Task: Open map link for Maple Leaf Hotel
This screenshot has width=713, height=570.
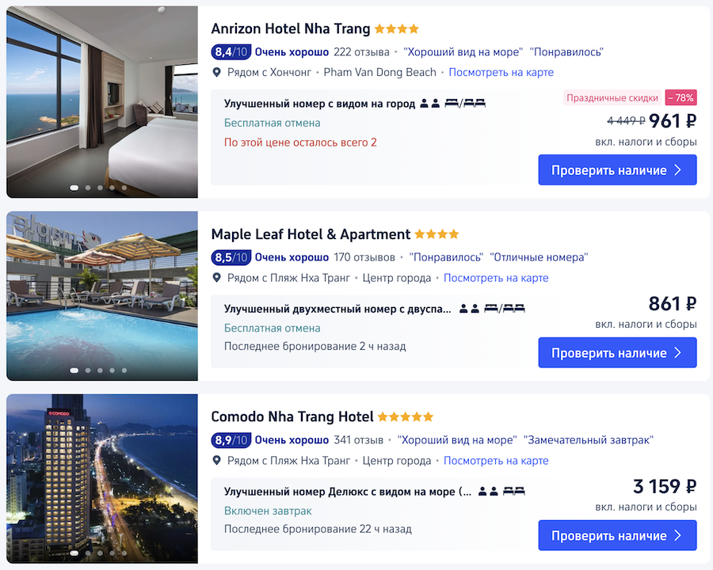Action: pyautogui.click(x=496, y=278)
